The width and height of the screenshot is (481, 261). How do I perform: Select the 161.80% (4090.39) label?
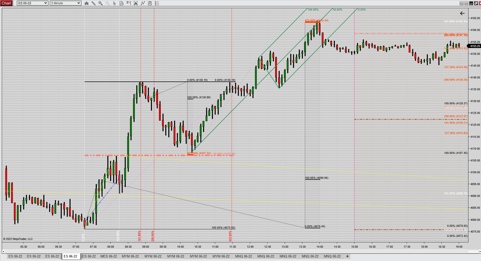point(456,193)
